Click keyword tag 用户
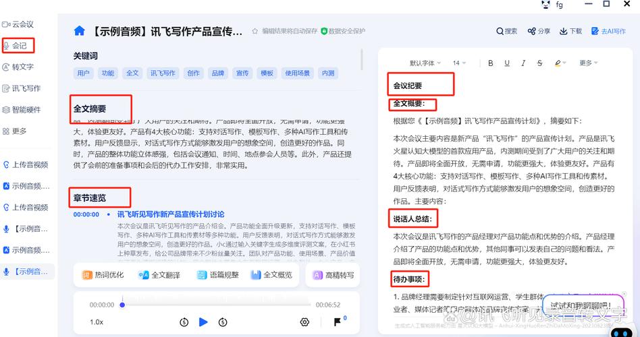 pos(83,73)
